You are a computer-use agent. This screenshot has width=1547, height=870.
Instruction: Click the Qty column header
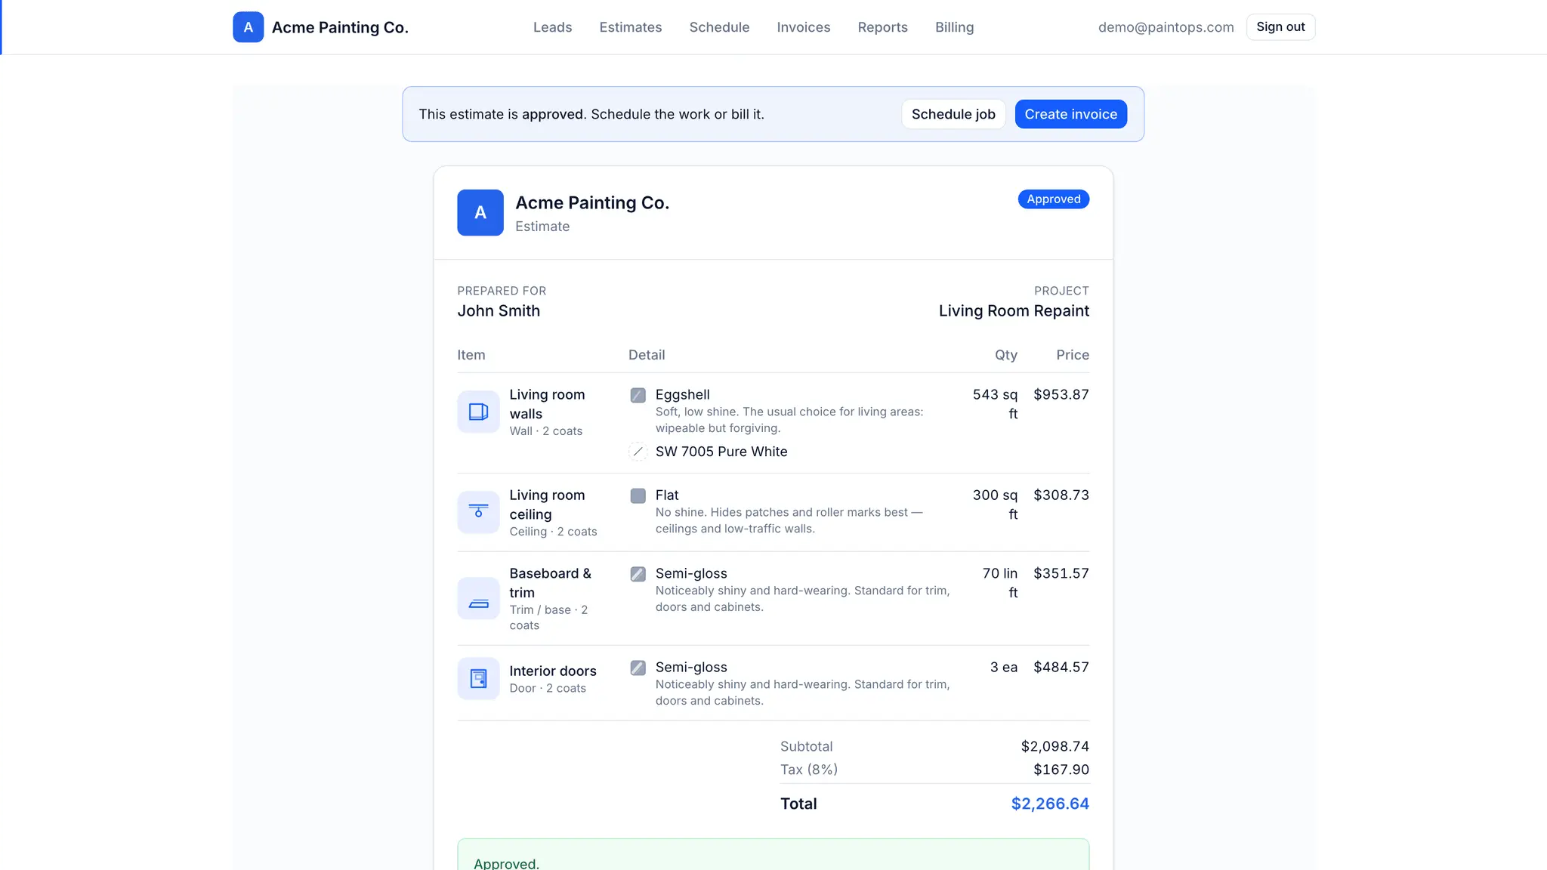click(x=1006, y=355)
